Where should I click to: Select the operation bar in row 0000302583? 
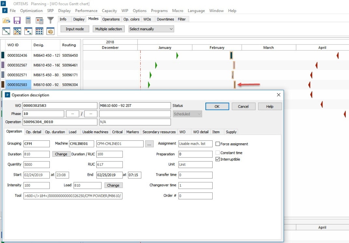pos(234,85)
